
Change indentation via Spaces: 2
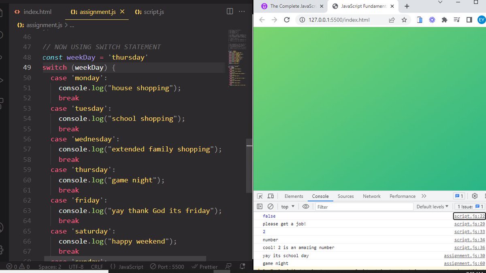(50, 267)
